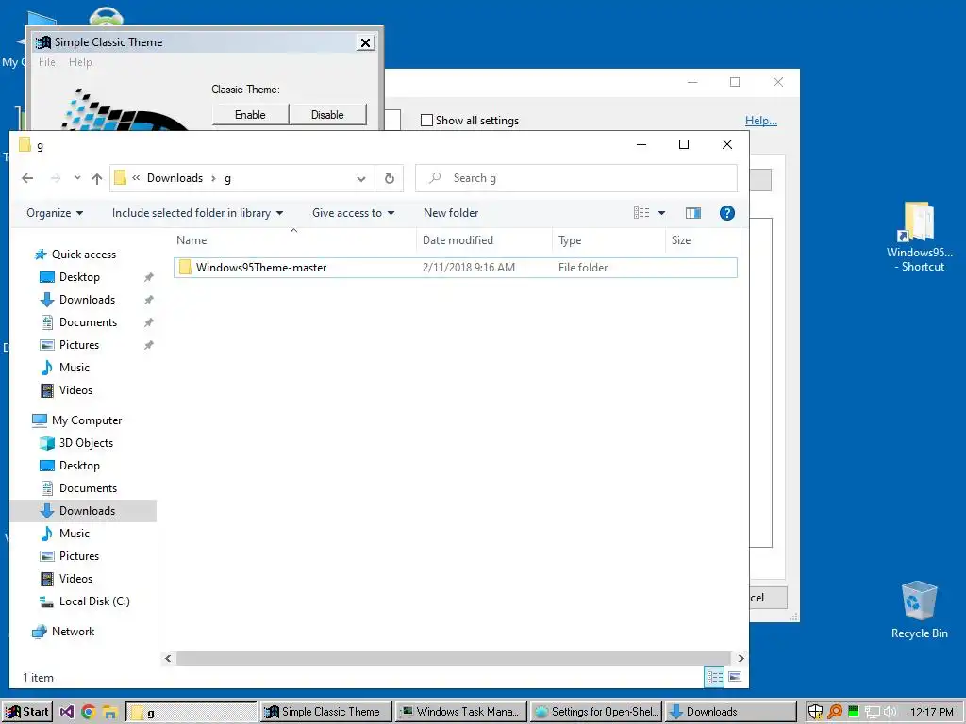Image resolution: width=966 pixels, height=724 pixels.
Task: Open Windows95 Shortcut desktop icon
Action: pos(919,237)
